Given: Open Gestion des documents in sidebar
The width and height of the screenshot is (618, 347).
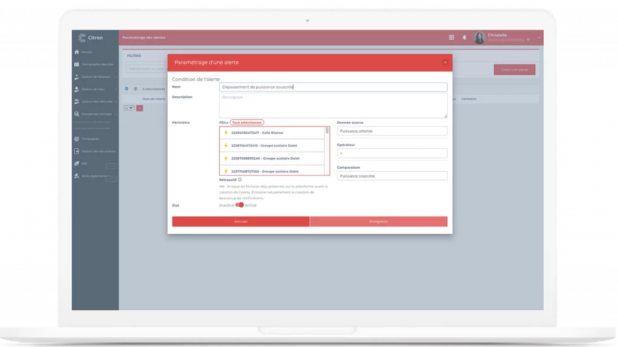Looking at the screenshot, I should pyautogui.click(x=95, y=151).
